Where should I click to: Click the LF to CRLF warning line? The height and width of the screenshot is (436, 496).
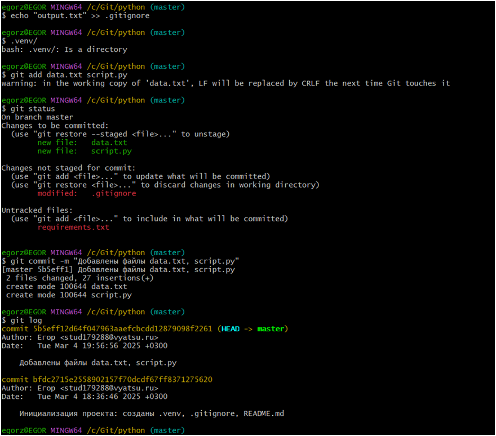tap(225, 83)
